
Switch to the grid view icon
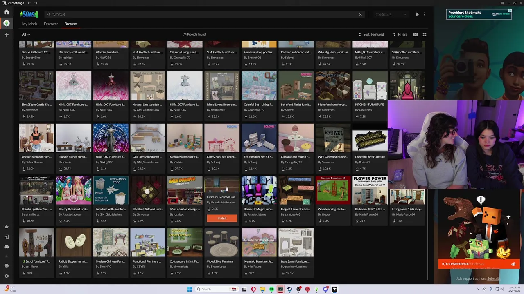425,34
